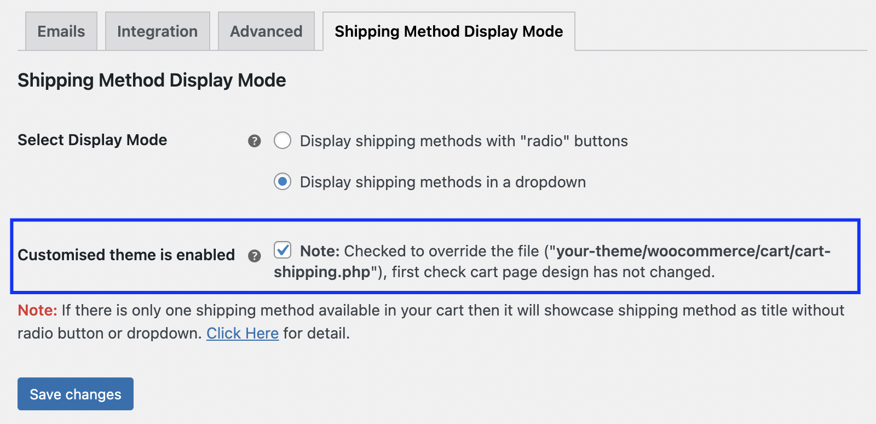Click help icon beside Customised theme is enabled
This screenshot has width=876, height=424.
coord(254,256)
